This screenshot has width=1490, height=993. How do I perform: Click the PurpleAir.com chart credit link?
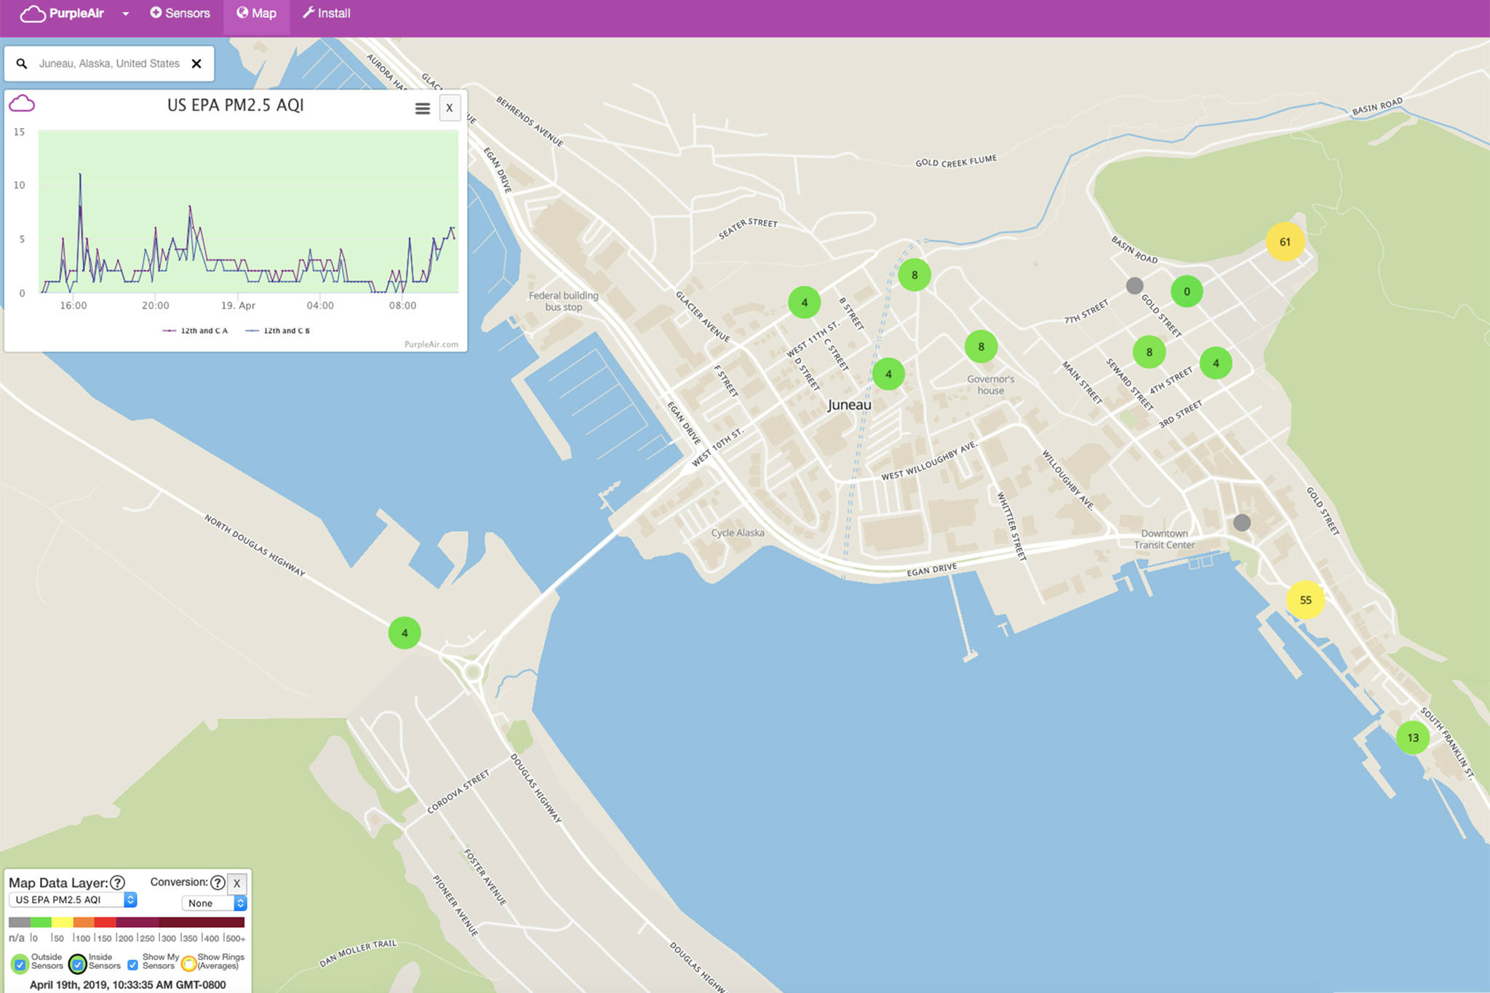click(x=431, y=345)
